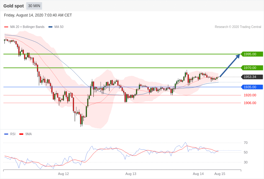Click the MA 50 blue legend swatch
The image size is (264, 179).
click(x=50, y=27)
